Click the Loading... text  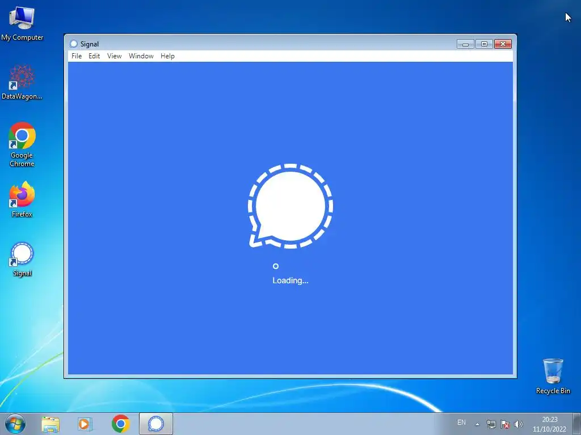pyautogui.click(x=290, y=280)
